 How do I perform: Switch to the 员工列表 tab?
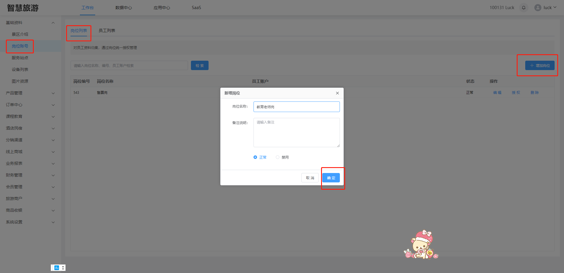tap(107, 30)
